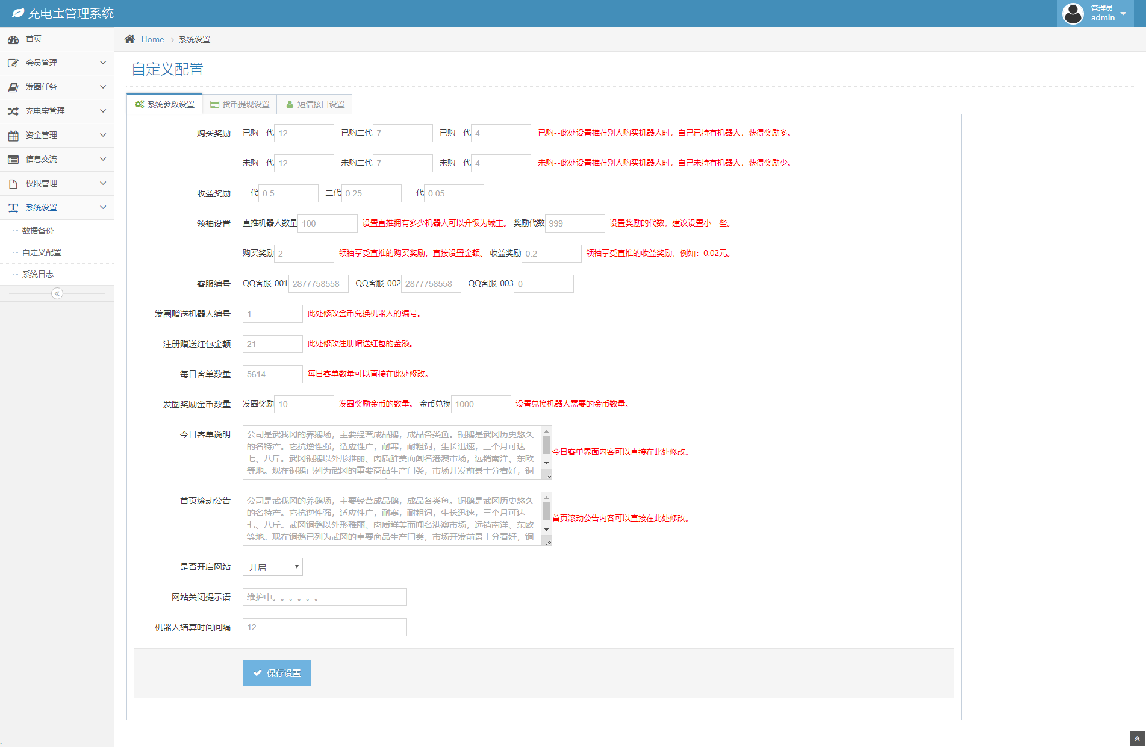Screen dimensions: 1146x747
Task: Open the 是否开启网站 dropdown
Action: (273, 567)
